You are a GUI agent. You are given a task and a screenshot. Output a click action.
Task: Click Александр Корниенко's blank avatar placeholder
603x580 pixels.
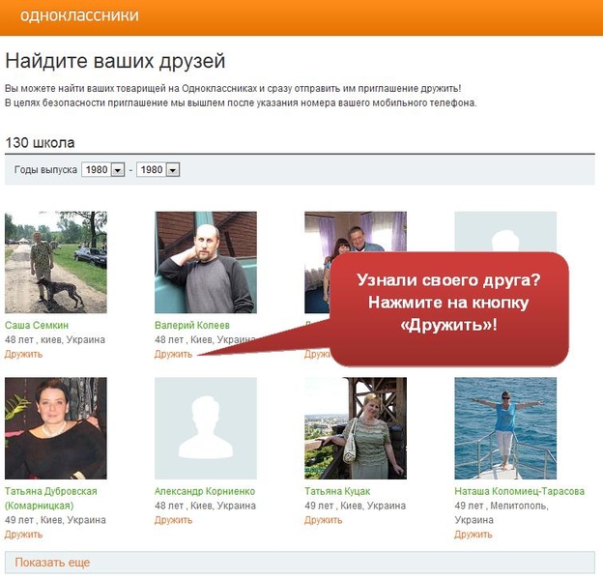205,428
